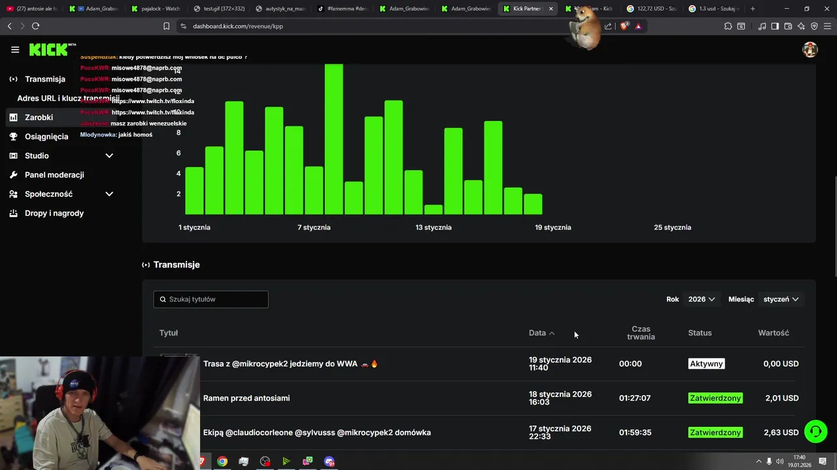Open the notification center icon in taskbar

823,462
